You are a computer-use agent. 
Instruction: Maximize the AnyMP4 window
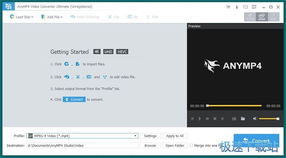(271, 7)
